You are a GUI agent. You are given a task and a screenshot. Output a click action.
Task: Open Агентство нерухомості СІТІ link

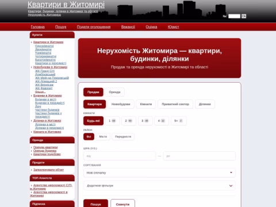pos(53,185)
